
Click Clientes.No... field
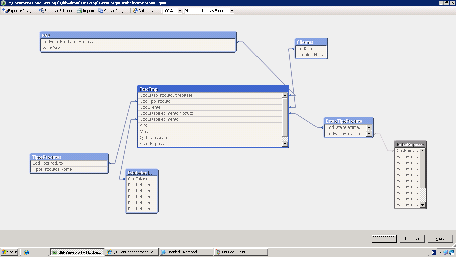coord(311,55)
